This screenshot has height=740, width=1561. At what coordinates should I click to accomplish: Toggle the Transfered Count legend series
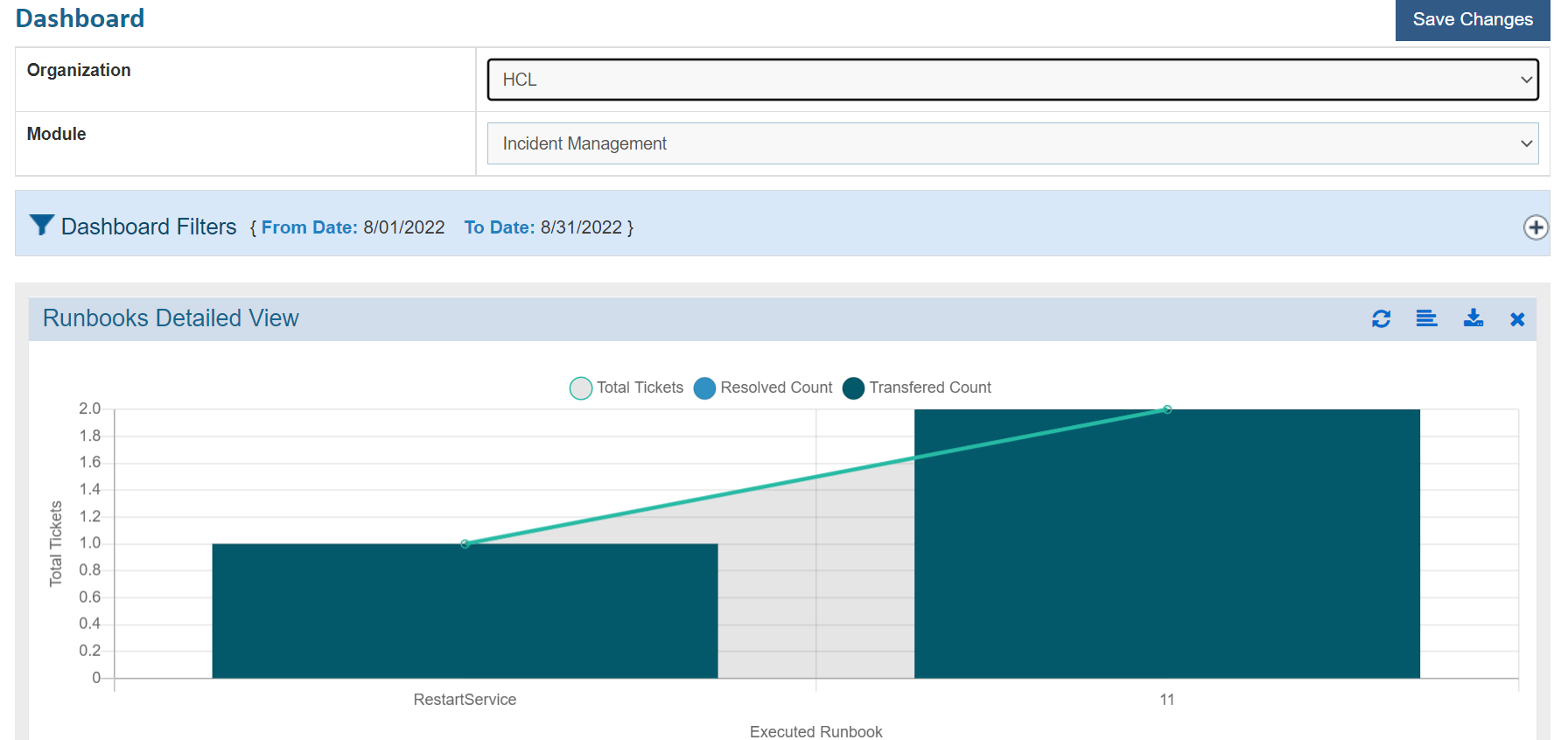[x=917, y=387]
